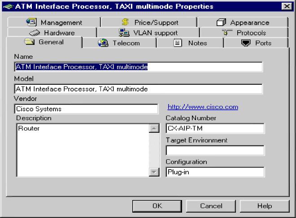Click the Hardware tab chip icon

point(35,33)
